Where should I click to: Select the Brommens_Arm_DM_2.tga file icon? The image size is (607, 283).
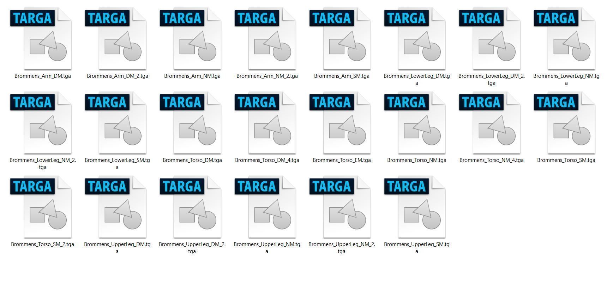116,39
